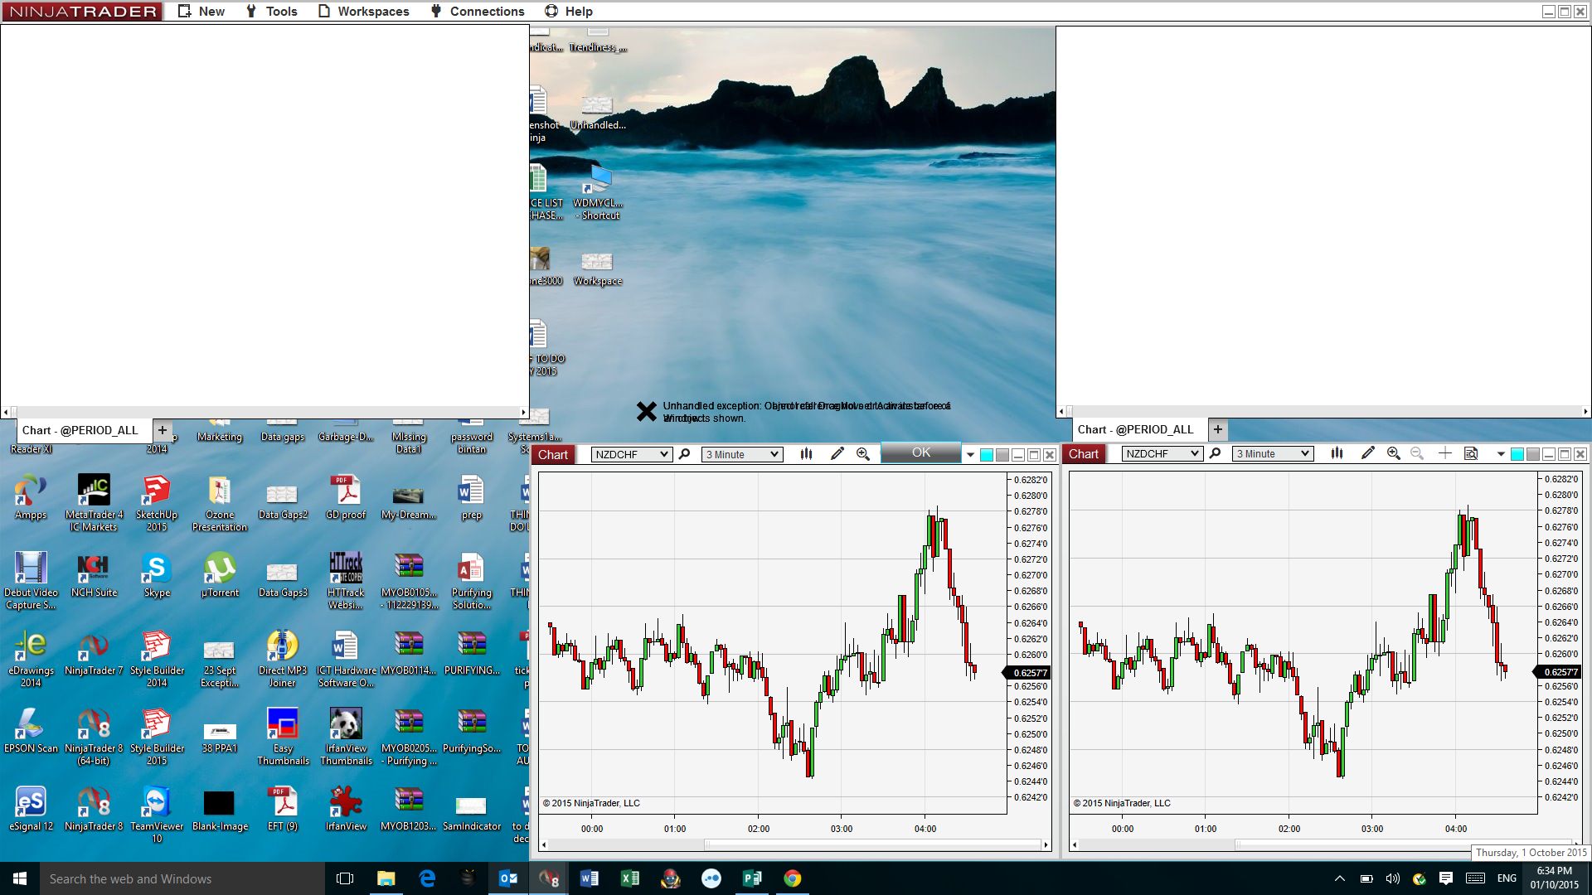Open the Workspaces menu
Screen dimensions: 1592x895
click(364, 11)
